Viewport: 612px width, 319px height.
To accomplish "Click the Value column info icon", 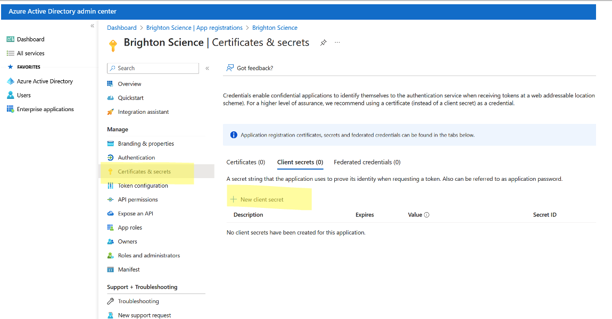I will point(426,215).
